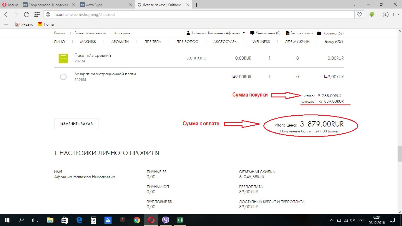Open the ДЛЯ ВОЛОС category menu
Image resolution: width=402 pixels, height=226 pixels.
(x=187, y=42)
